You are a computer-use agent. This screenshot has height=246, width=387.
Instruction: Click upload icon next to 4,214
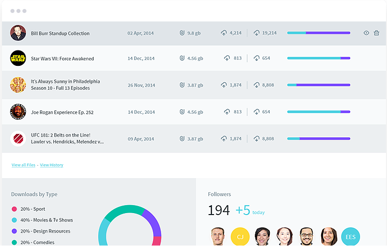pyautogui.click(x=224, y=33)
